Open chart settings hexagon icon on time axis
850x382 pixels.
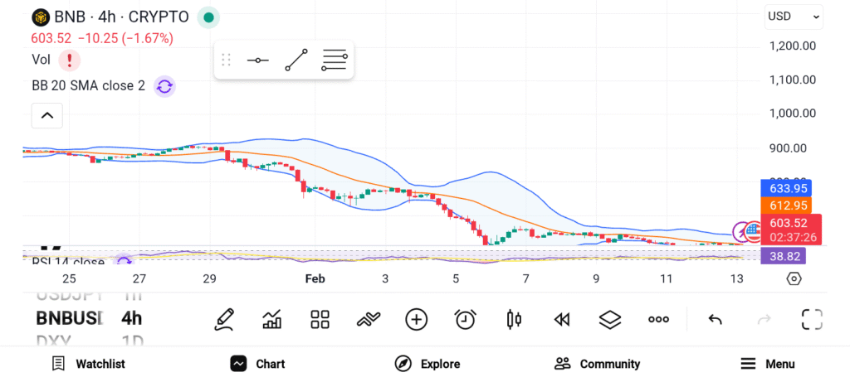point(794,278)
